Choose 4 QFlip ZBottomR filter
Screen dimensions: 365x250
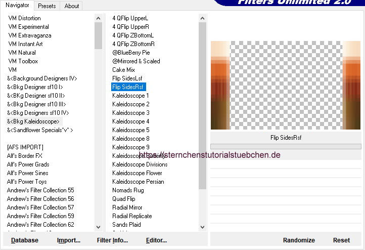pos(133,44)
